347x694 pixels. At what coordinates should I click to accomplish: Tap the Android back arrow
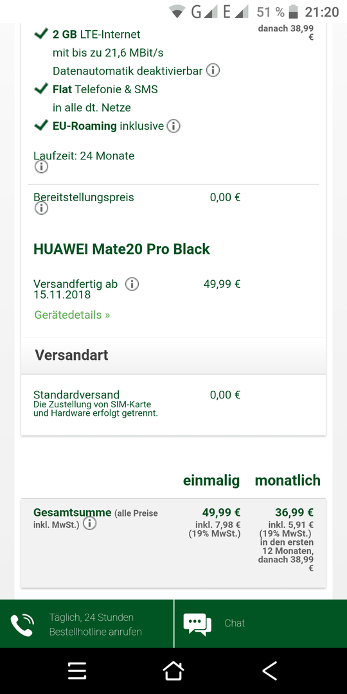[269, 671]
